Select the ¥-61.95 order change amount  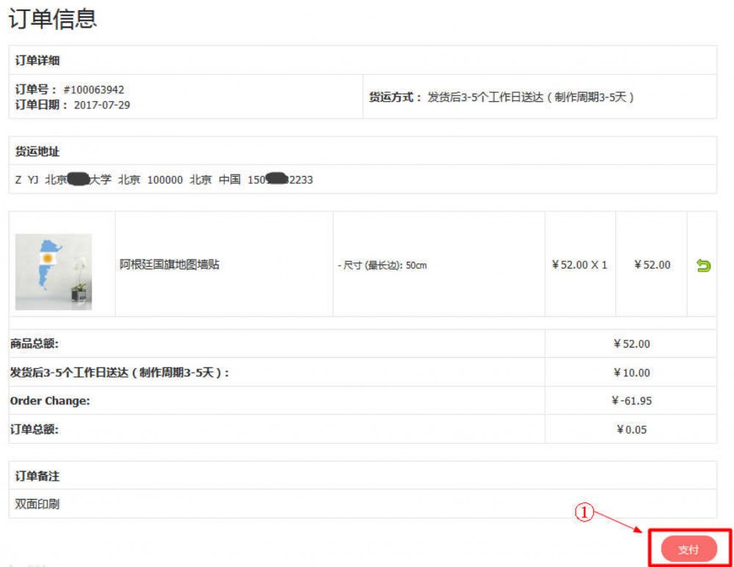631,401
